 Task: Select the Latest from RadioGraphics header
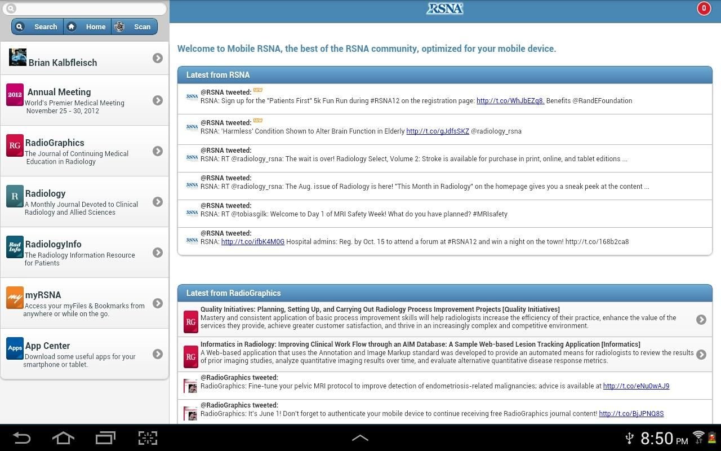[x=445, y=293]
